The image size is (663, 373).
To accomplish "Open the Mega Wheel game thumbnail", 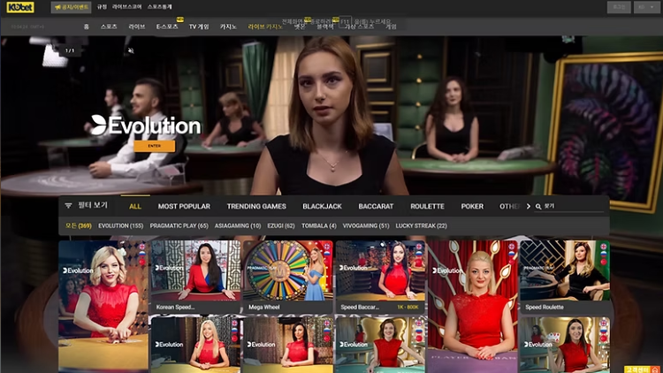I will pyautogui.click(x=286, y=276).
